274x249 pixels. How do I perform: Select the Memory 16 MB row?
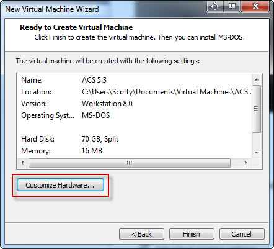pyautogui.click(x=135, y=151)
